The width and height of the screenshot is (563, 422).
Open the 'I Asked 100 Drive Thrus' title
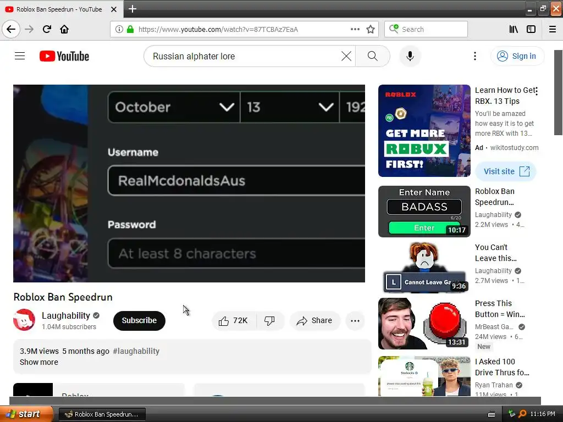point(502,367)
